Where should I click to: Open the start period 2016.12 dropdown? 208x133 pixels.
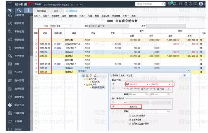click(x=147, y=84)
